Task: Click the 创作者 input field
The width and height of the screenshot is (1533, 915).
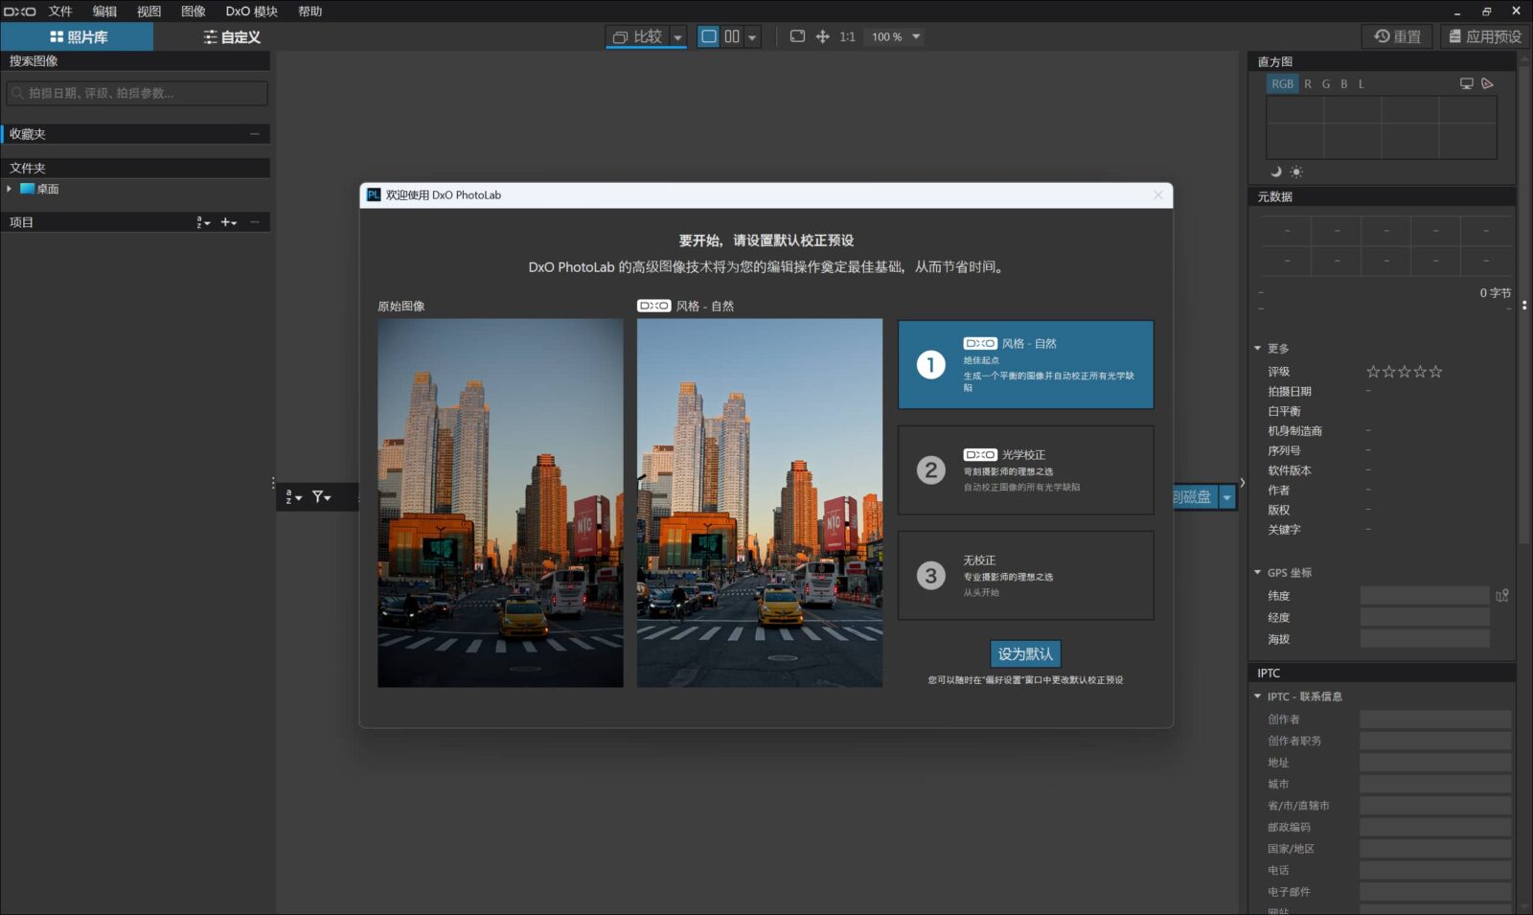Action: 1434,720
